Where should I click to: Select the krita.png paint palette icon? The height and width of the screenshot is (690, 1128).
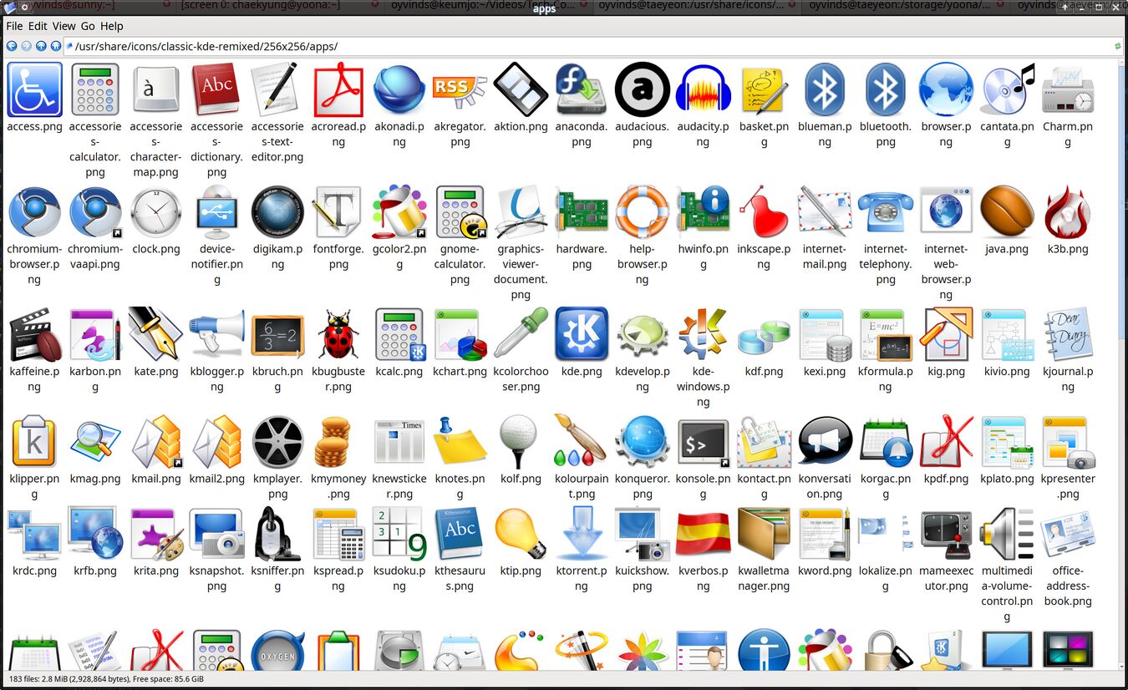156,534
